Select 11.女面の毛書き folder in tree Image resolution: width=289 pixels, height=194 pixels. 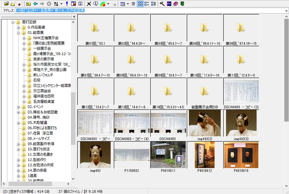pos(40,154)
